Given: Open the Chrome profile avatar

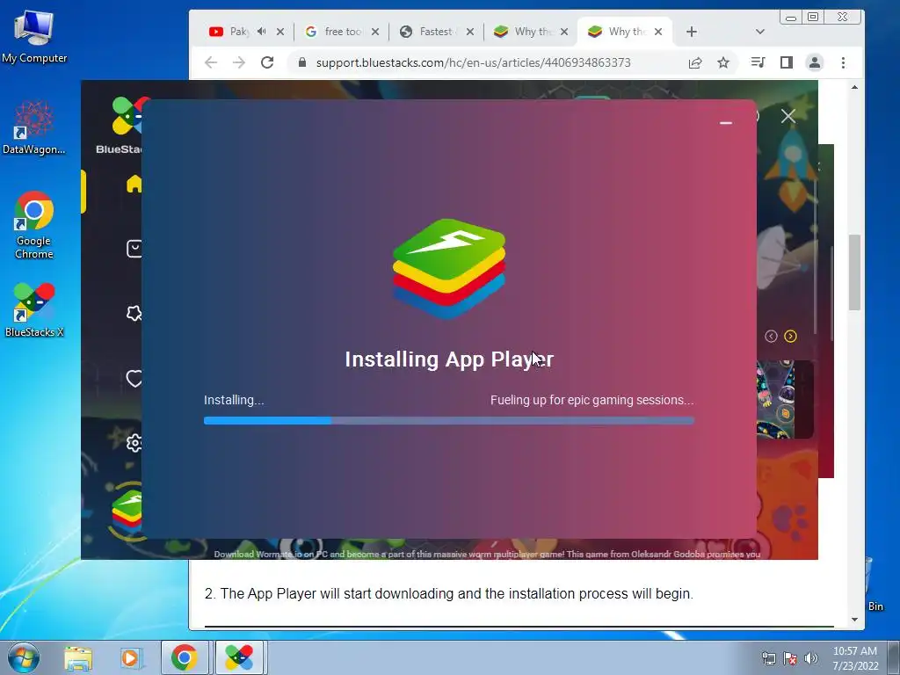Looking at the screenshot, I should [x=815, y=62].
